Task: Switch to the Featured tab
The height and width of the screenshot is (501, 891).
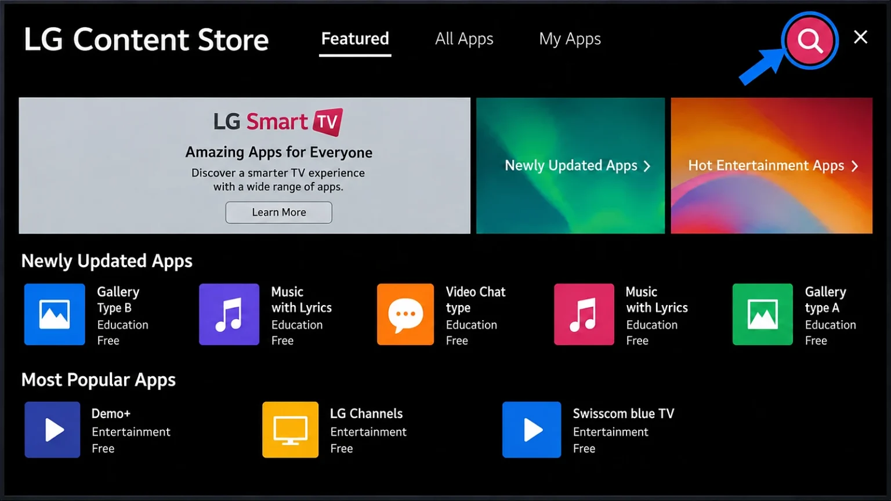Action: [x=355, y=39]
